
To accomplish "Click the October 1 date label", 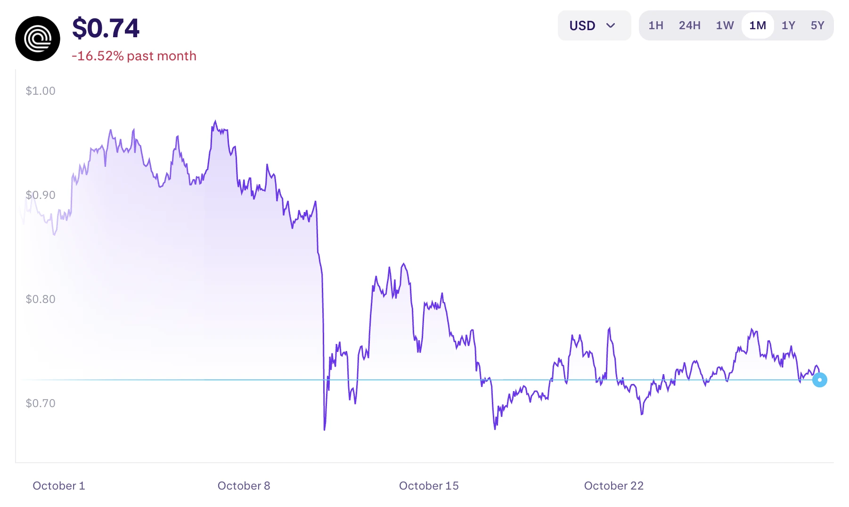I will 59,486.
